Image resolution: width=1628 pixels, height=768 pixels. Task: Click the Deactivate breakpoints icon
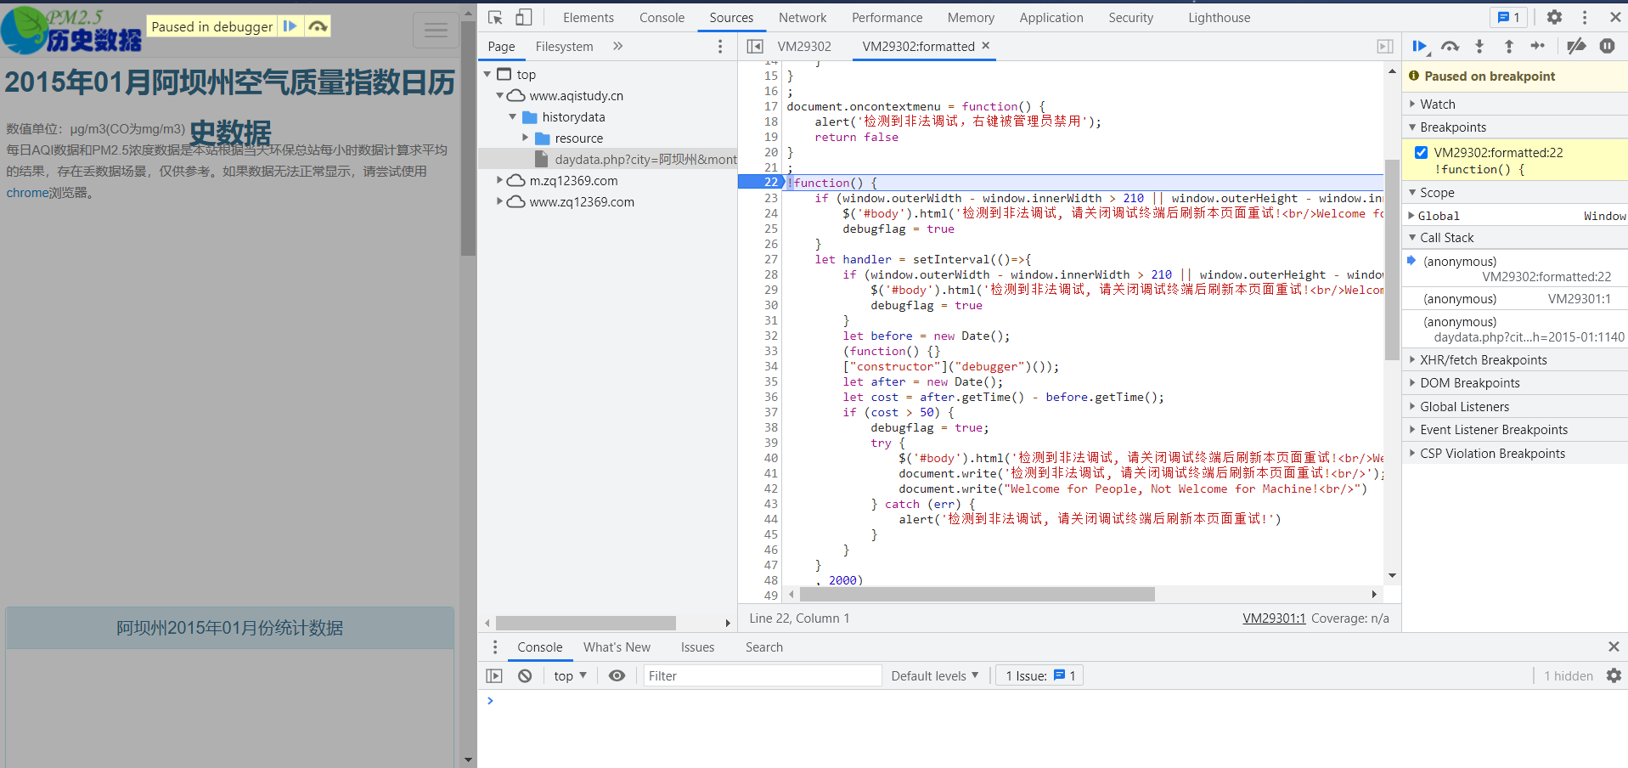(x=1576, y=47)
